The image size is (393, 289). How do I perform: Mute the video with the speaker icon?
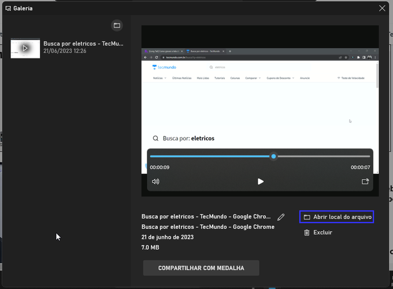(x=155, y=181)
